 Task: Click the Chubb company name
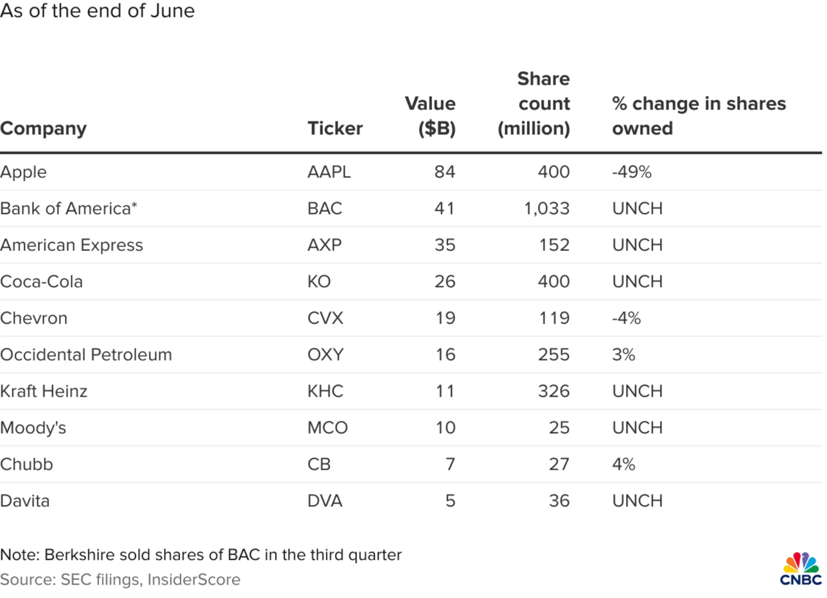(26, 465)
